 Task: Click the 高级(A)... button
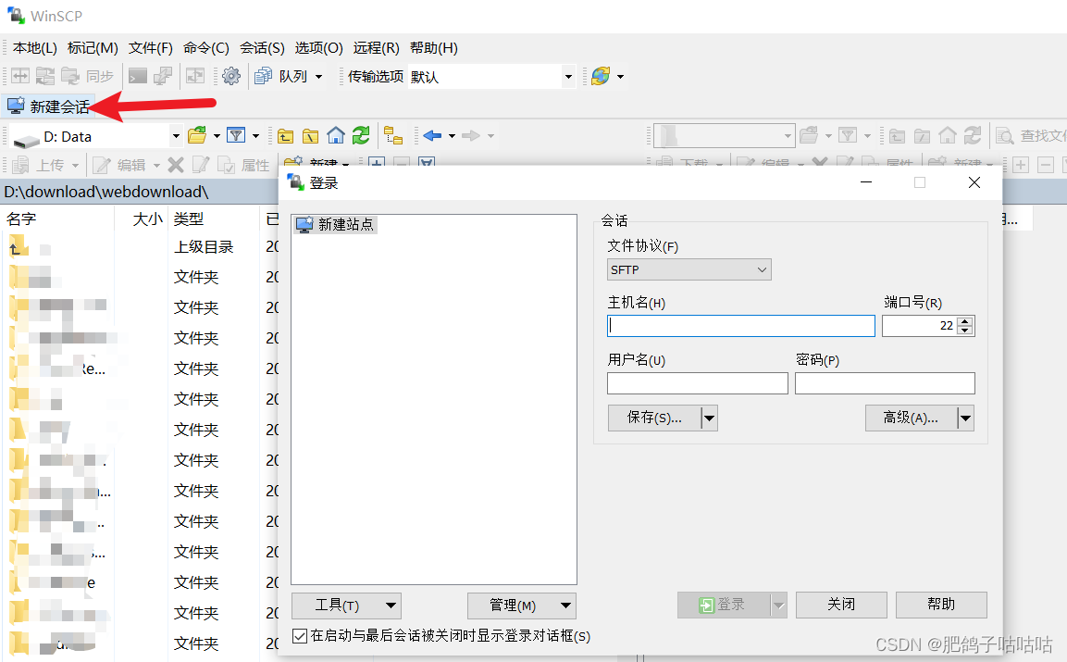[x=912, y=418]
